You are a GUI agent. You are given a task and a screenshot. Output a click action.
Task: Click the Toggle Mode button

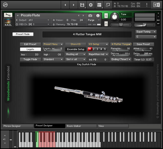click(x=30, y=59)
